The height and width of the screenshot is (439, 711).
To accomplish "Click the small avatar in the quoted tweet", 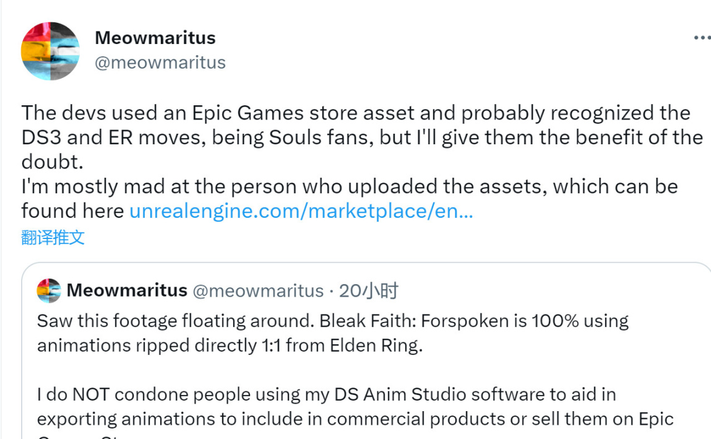I will pos(49,290).
